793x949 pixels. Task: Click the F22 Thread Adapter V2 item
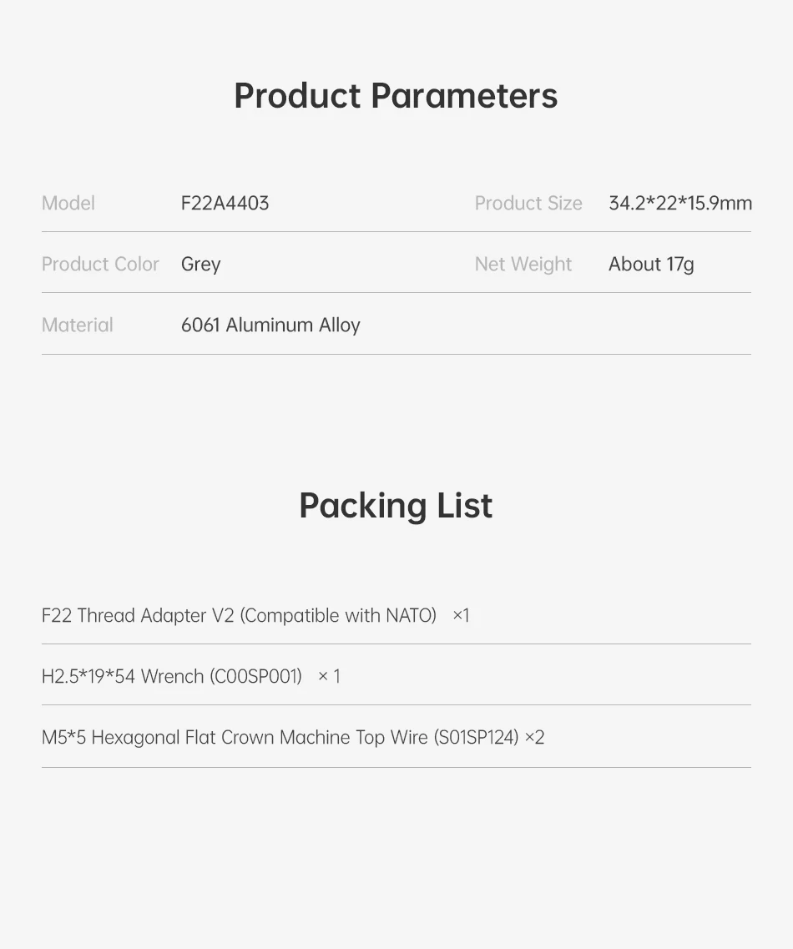pos(138,615)
